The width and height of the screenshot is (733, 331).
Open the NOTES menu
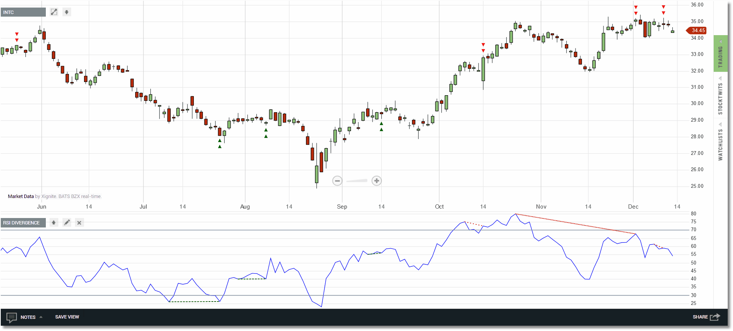tap(28, 317)
